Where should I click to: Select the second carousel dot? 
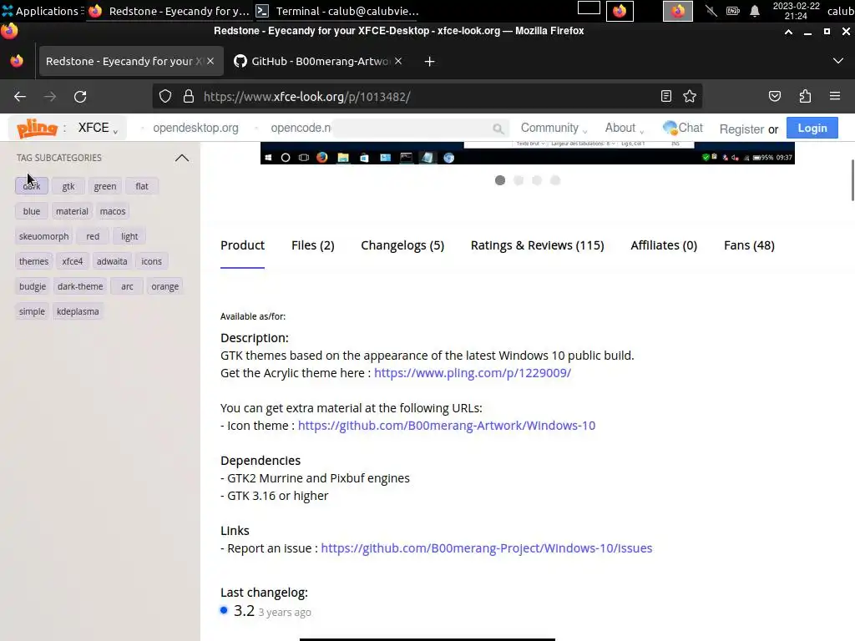(x=519, y=180)
